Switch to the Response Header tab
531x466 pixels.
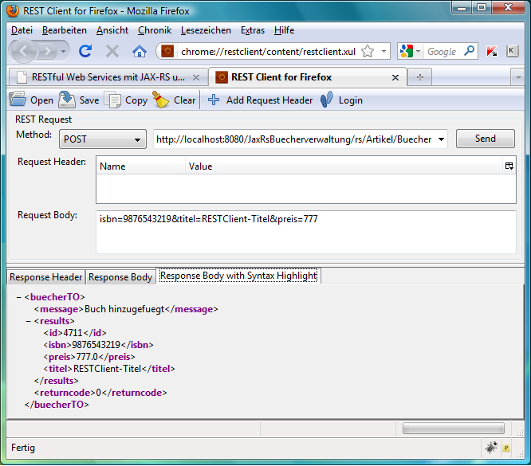click(45, 277)
